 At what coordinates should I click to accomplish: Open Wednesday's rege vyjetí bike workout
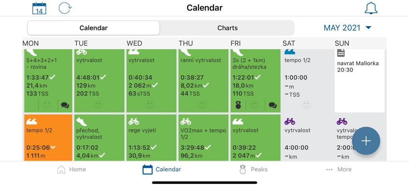coord(151,138)
